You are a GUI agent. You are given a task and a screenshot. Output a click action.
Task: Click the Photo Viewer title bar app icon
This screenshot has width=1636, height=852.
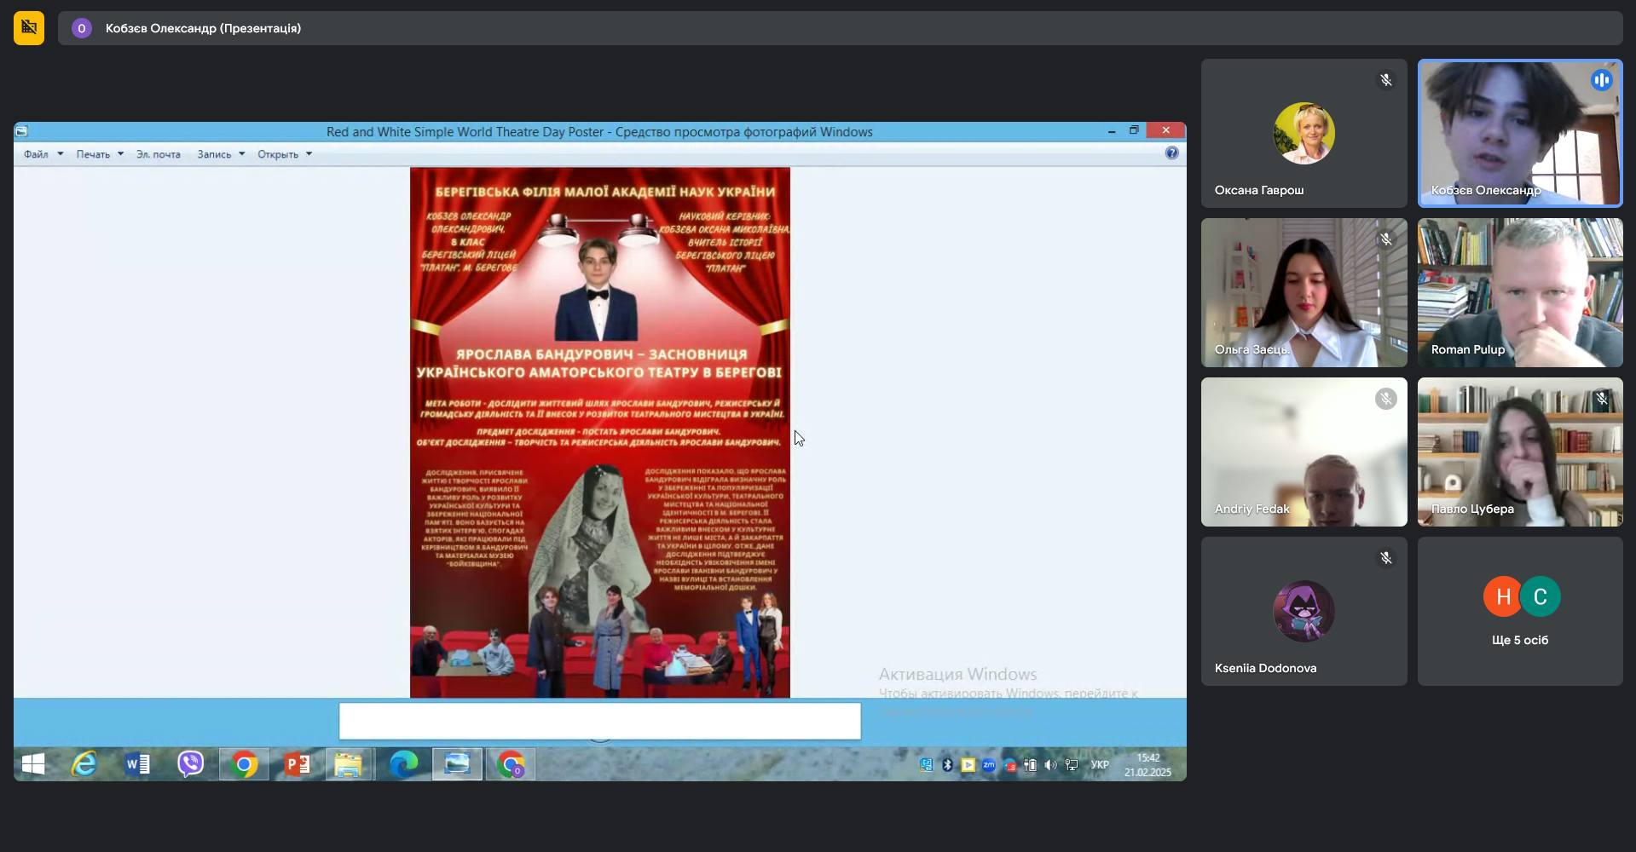tap(22, 131)
